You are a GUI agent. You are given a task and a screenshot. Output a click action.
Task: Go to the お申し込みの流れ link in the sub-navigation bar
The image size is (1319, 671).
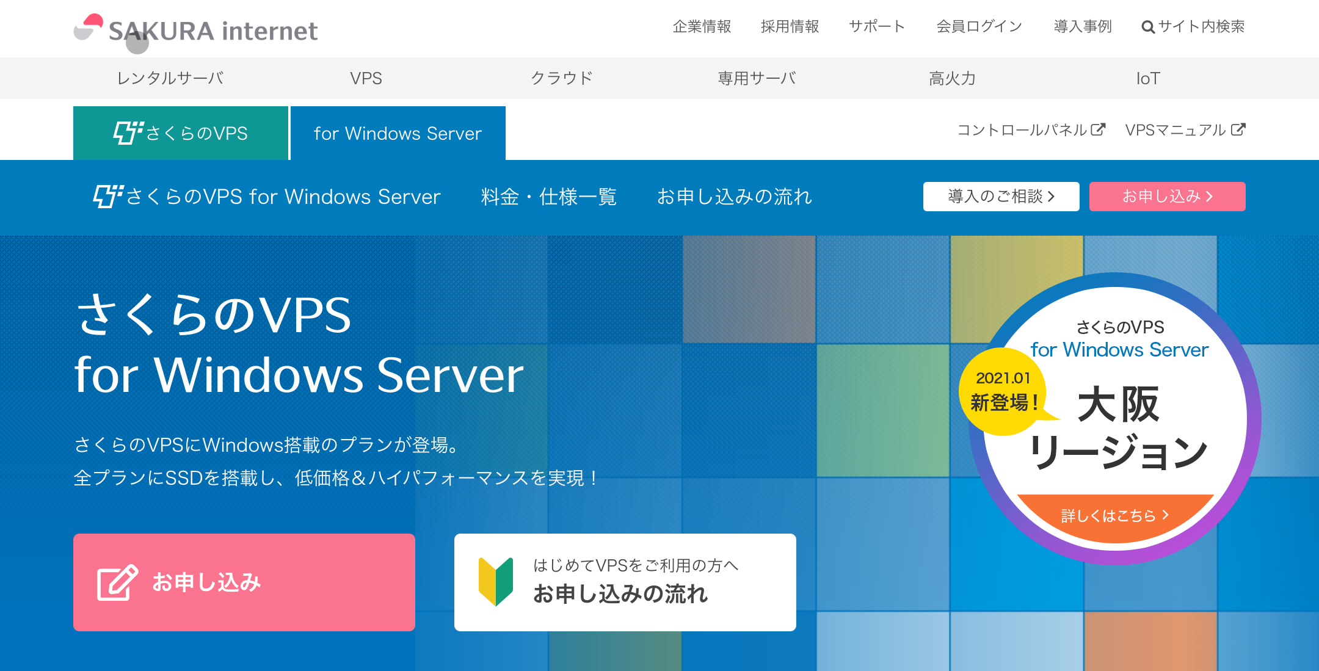coord(734,197)
